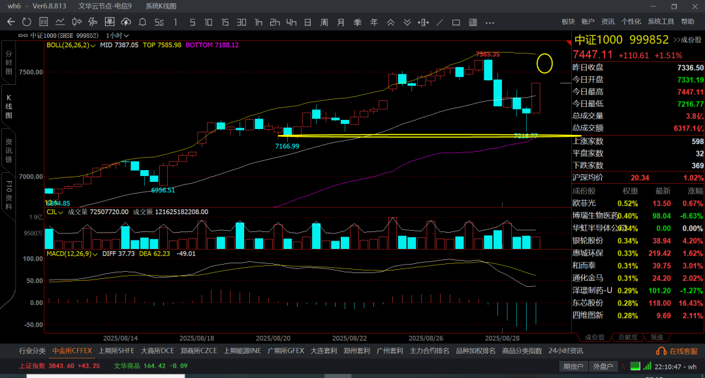705x378 pixels.
Task: Open the order list panel icon
Action: pyautogui.click(x=473, y=22)
